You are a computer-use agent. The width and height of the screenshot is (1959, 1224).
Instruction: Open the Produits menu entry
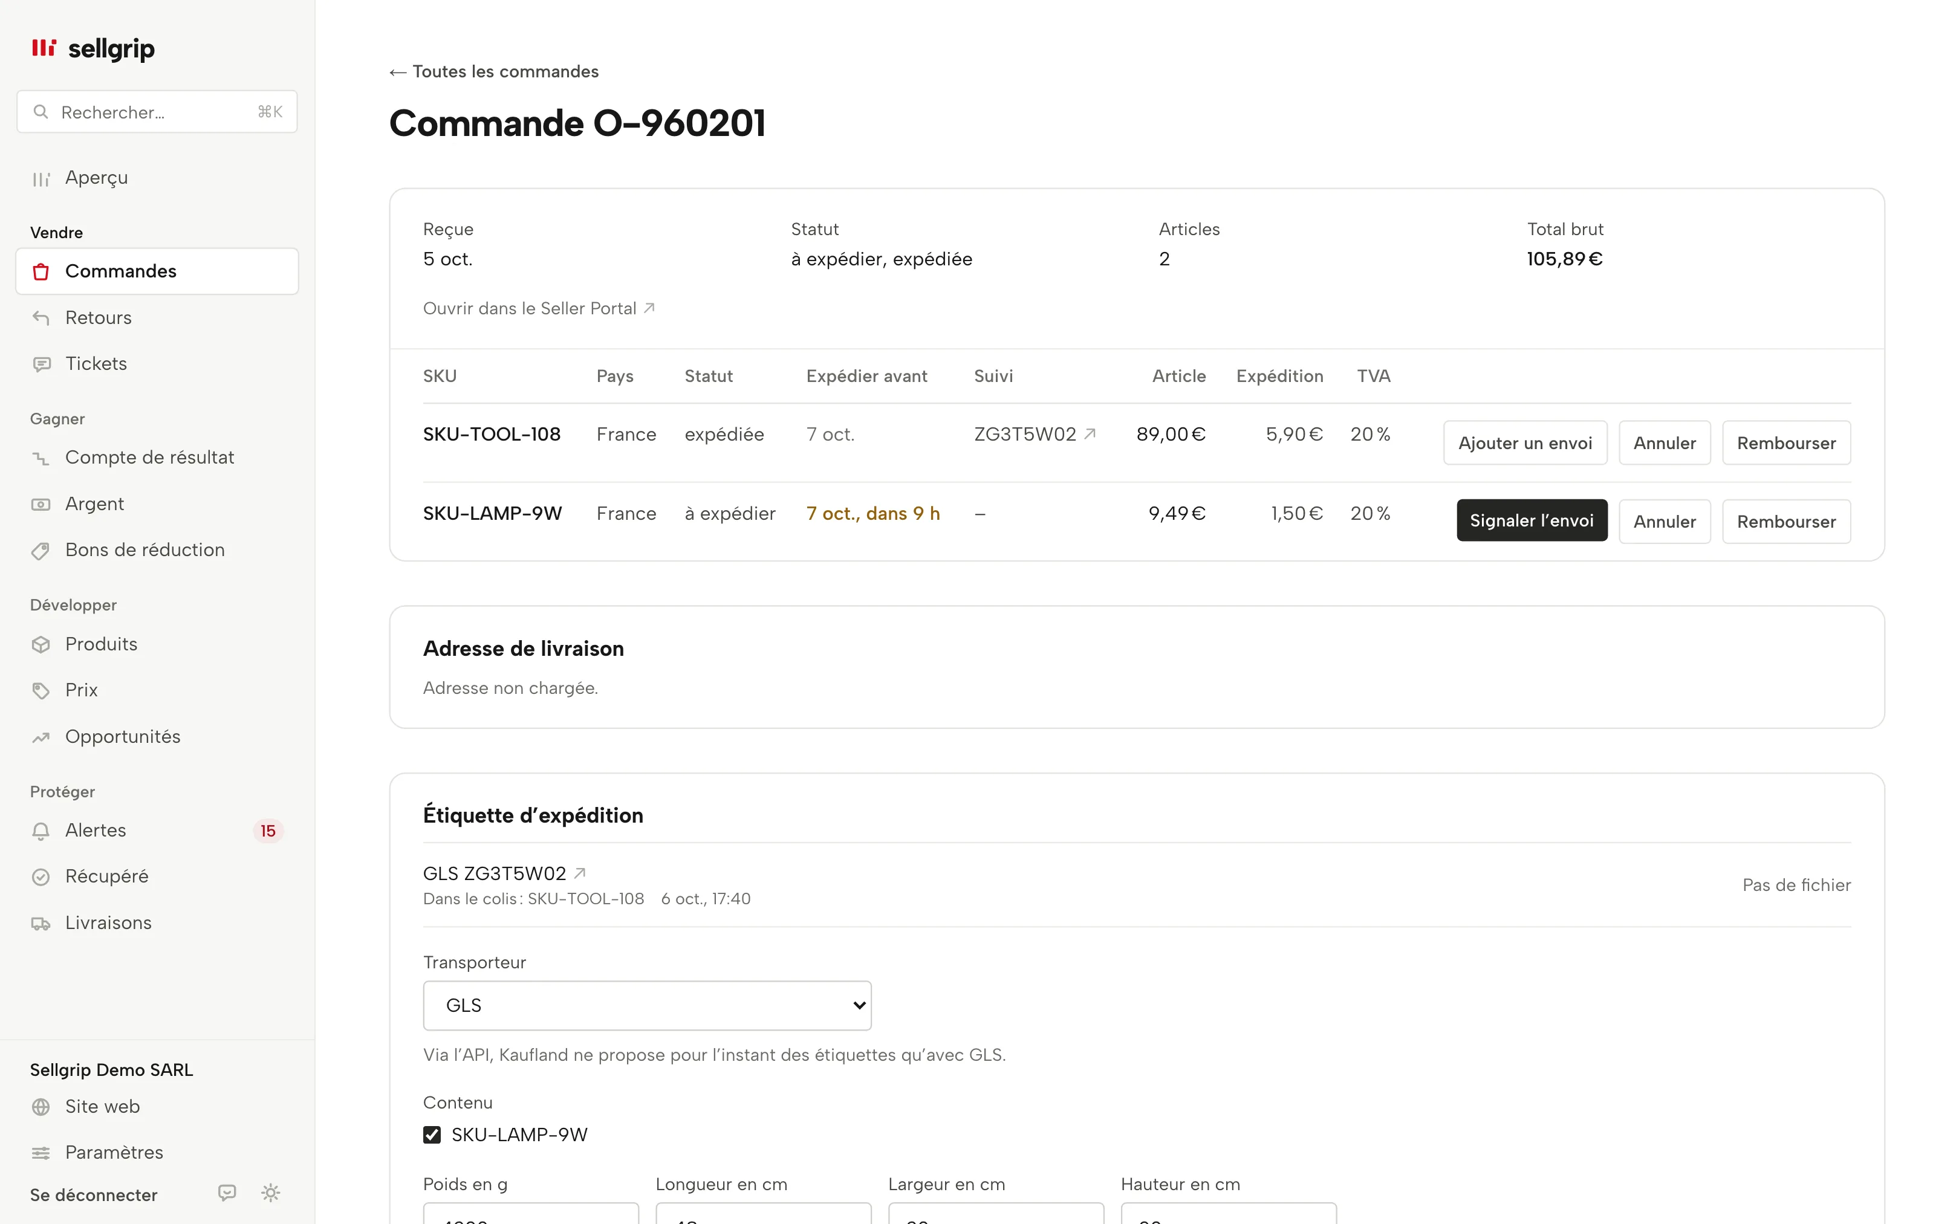tap(157, 644)
